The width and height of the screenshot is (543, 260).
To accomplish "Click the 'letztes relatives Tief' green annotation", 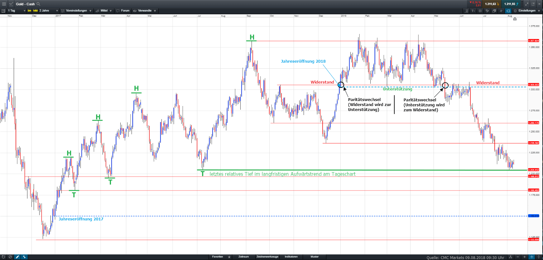I will pyautogui.click(x=282, y=174).
